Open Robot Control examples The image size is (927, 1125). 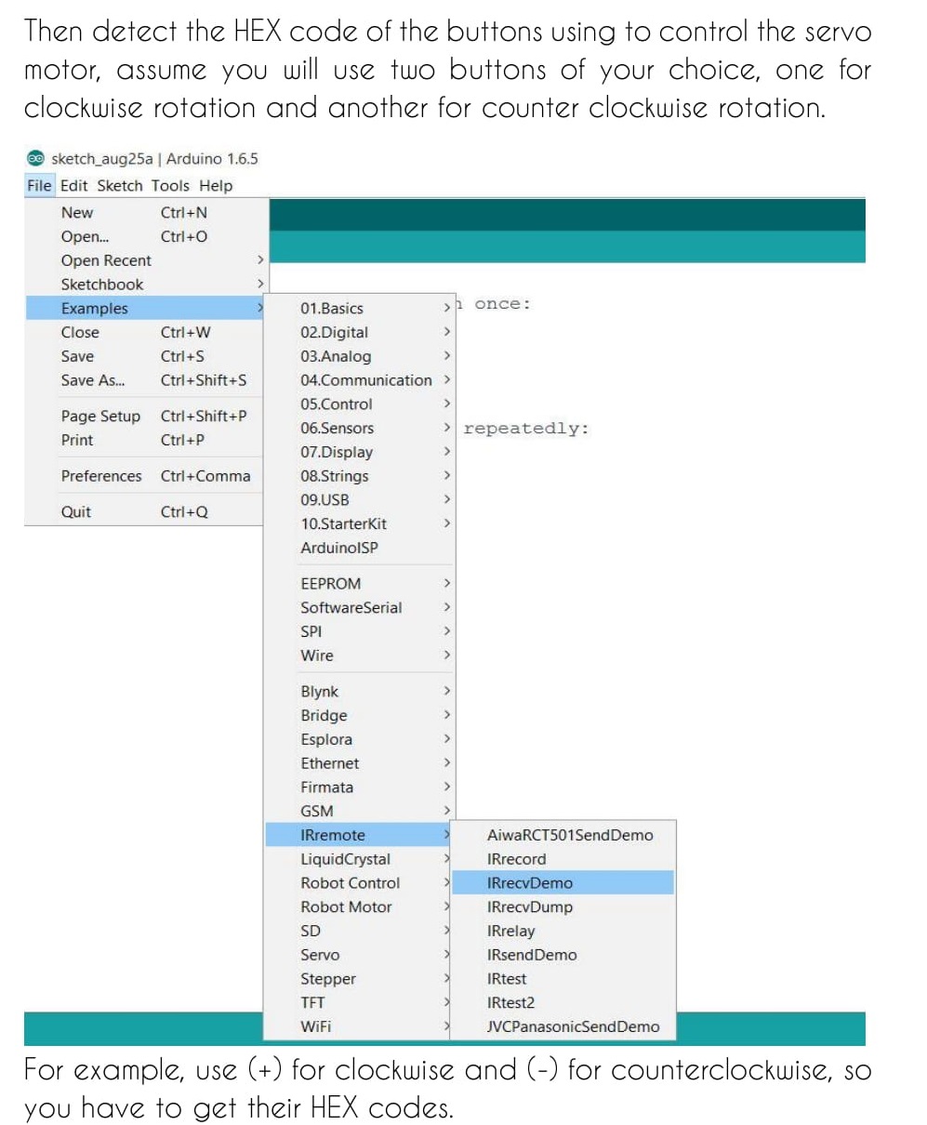[360, 883]
